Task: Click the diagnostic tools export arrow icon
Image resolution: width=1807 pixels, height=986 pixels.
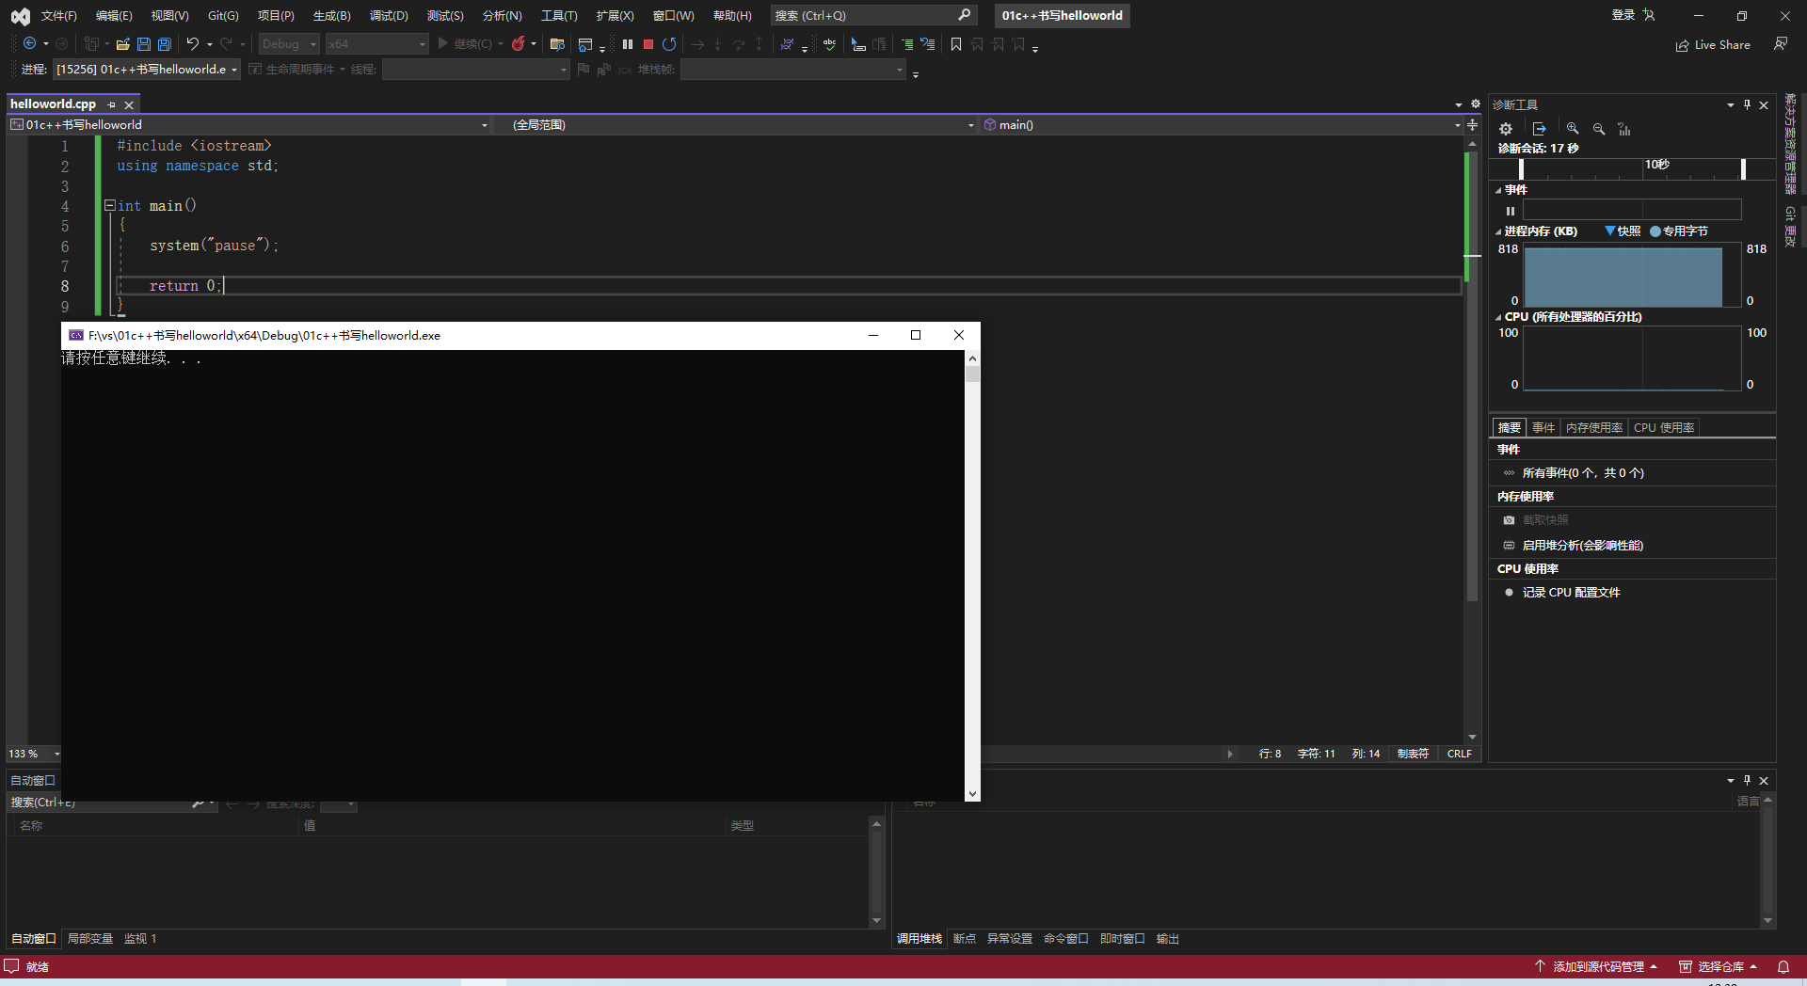Action: click(x=1540, y=129)
